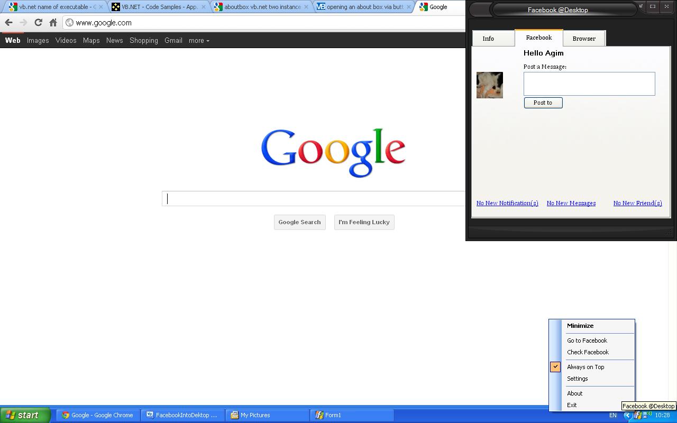Open No New Notification(s) link
The height and width of the screenshot is (423, 677).
507,203
